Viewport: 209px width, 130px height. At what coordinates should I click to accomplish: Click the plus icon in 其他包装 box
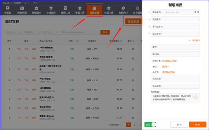[196, 98]
